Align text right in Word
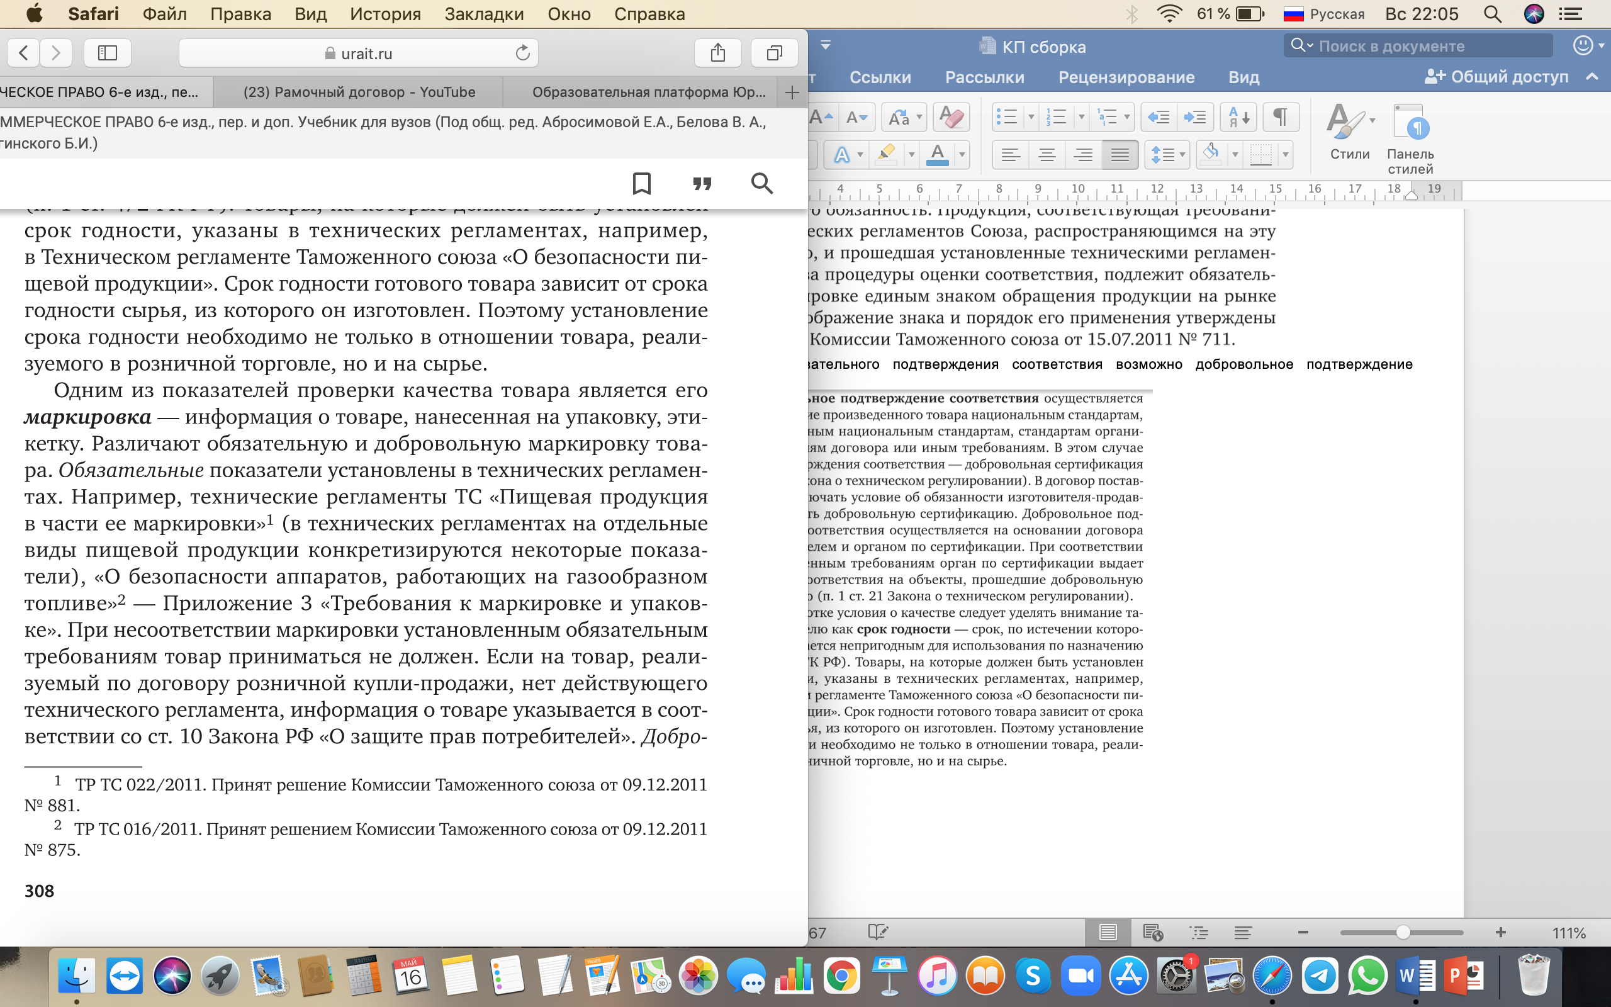The image size is (1611, 1007). pyautogui.click(x=1083, y=155)
